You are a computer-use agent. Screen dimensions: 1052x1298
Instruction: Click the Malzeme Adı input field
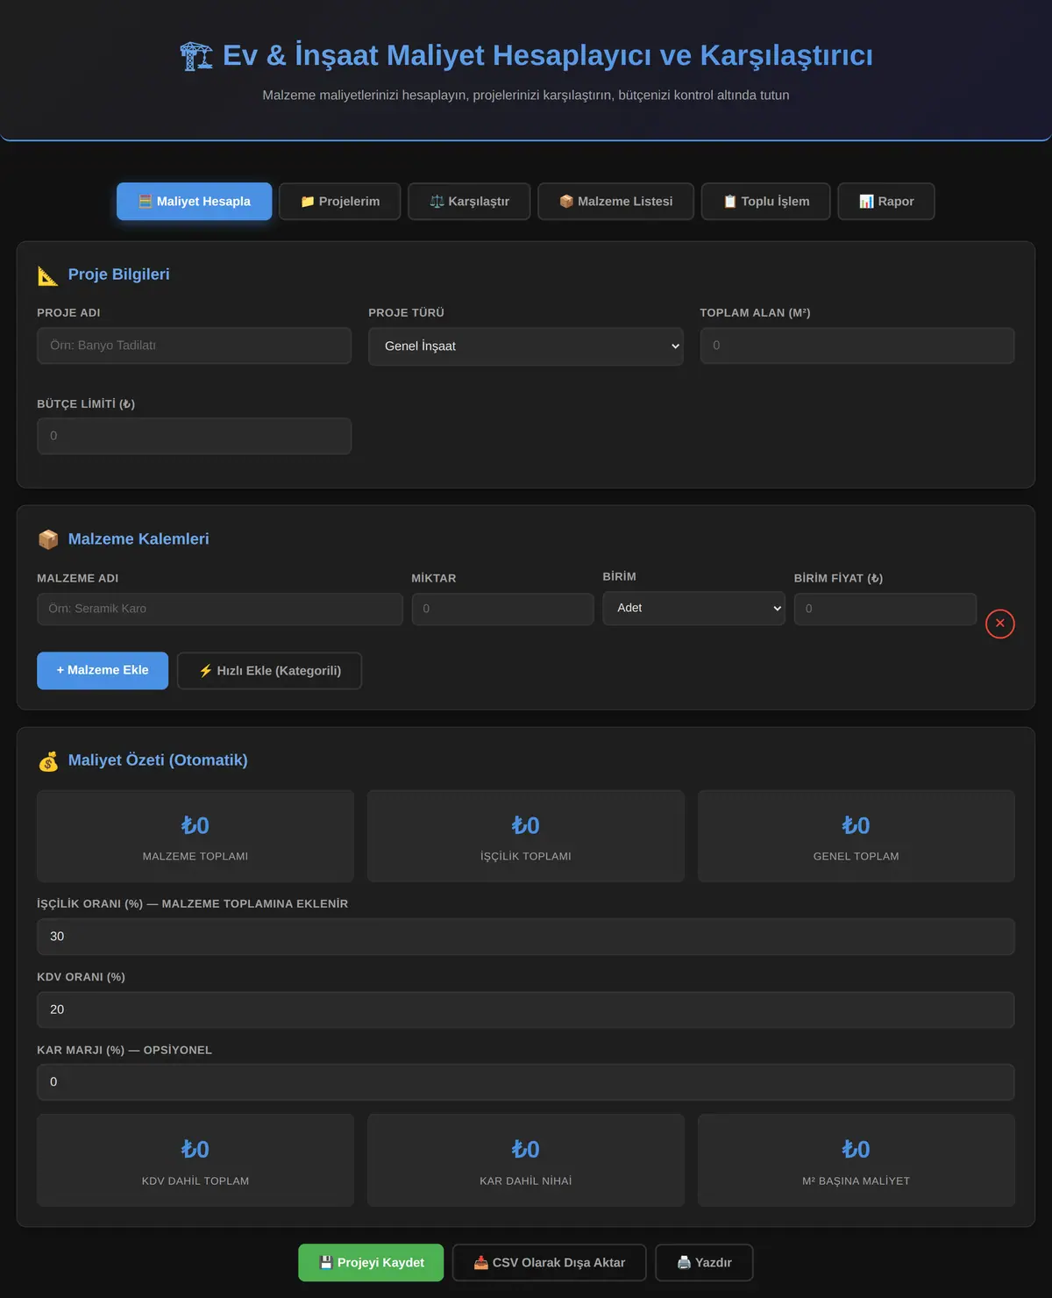[x=220, y=609]
